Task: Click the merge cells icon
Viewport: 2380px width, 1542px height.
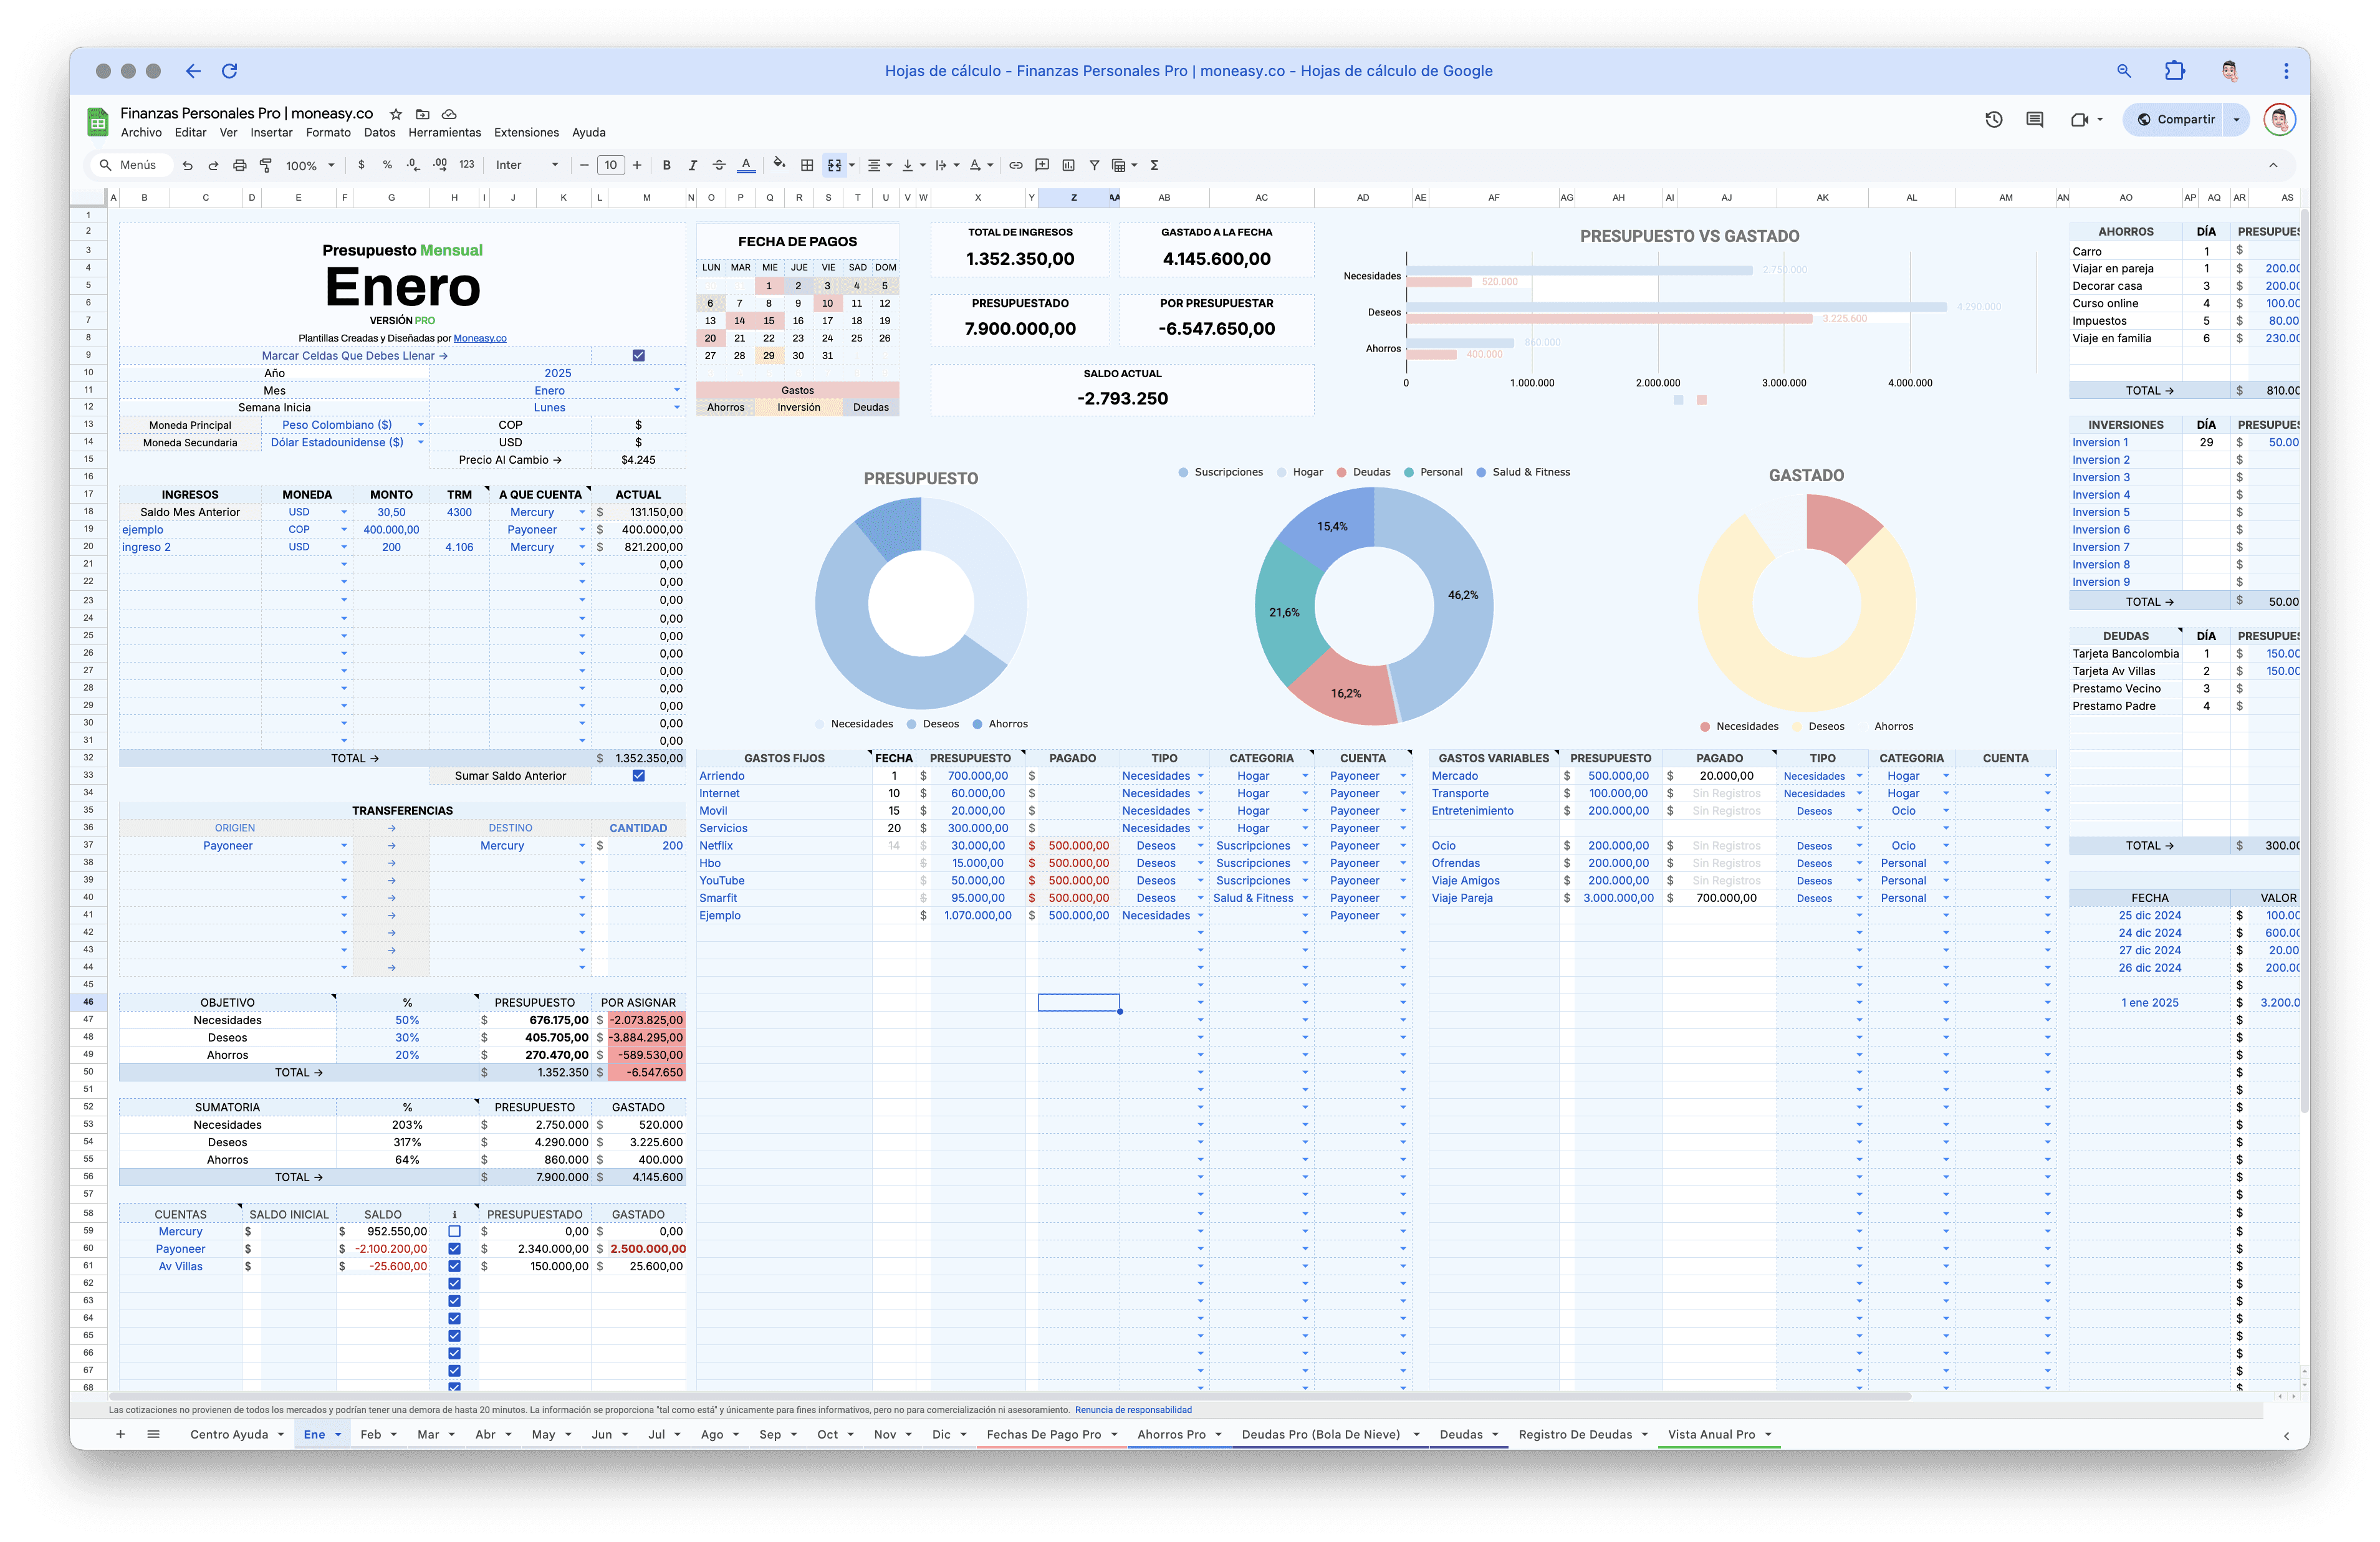Action: point(834,165)
